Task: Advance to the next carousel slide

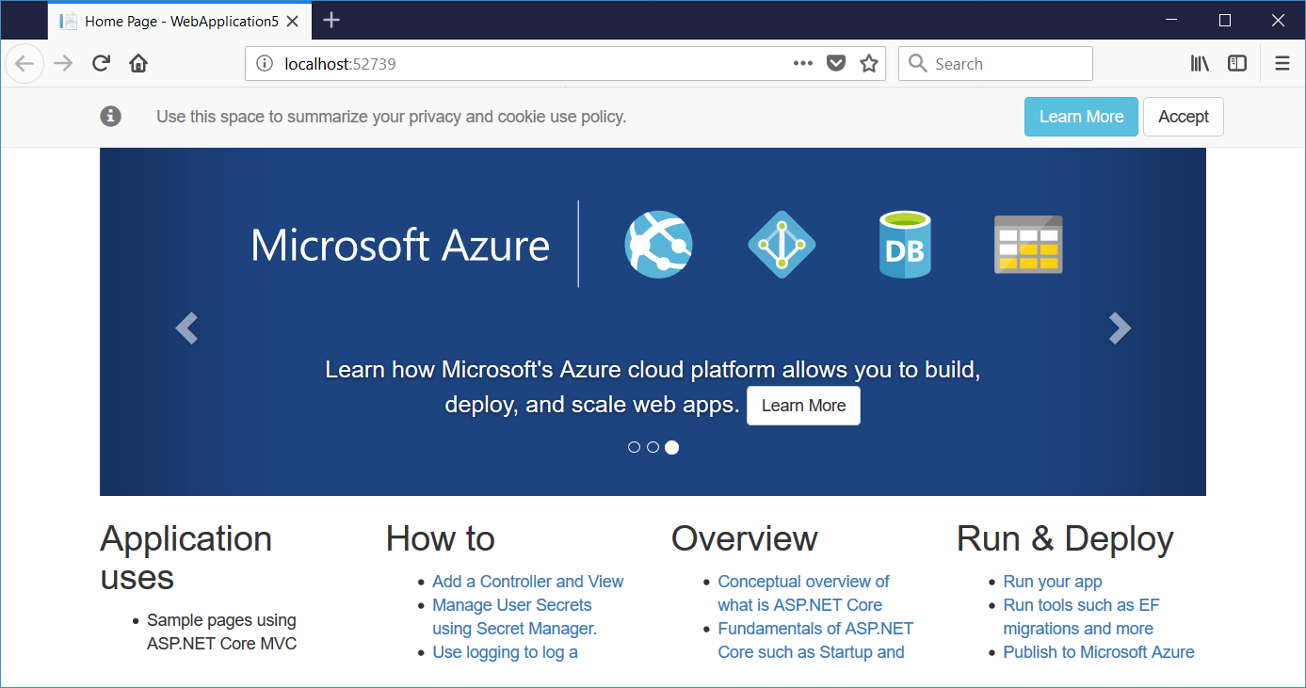Action: 1119,328
